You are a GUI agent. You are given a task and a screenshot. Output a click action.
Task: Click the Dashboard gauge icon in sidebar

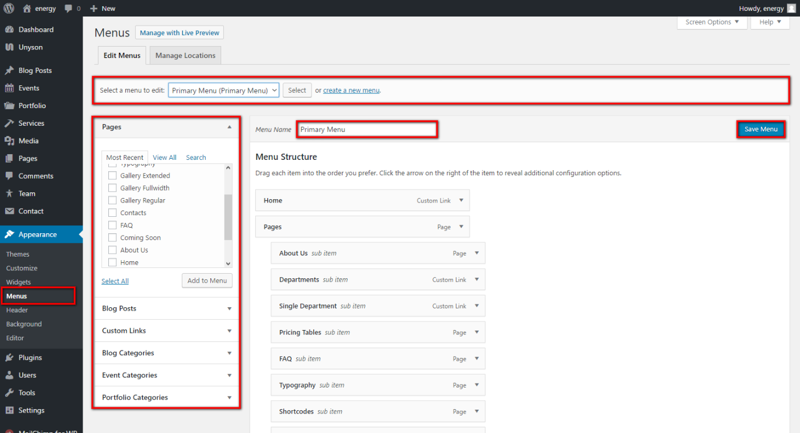click(x=9, y=30)
